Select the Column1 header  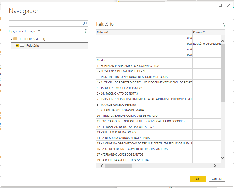tap(144, 32)
